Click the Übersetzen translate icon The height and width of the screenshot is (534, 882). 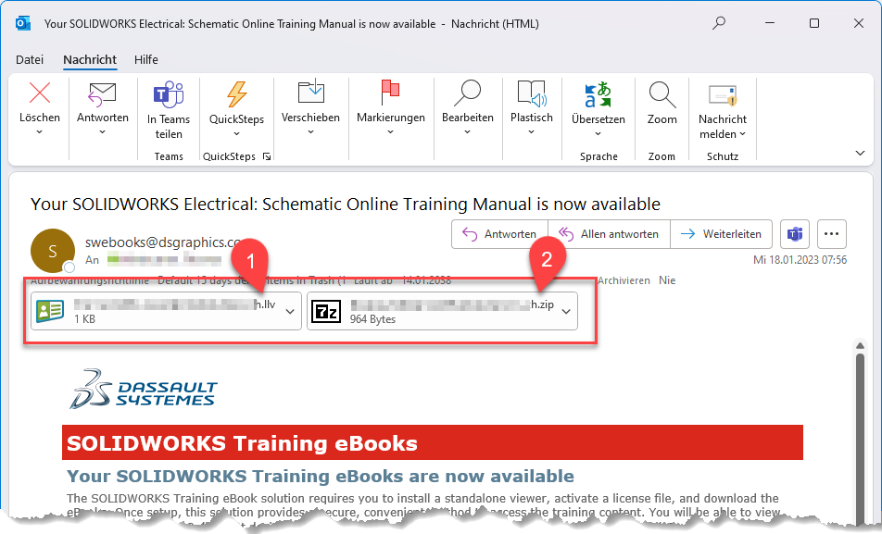pyautogui.click(x=598, y=93)
